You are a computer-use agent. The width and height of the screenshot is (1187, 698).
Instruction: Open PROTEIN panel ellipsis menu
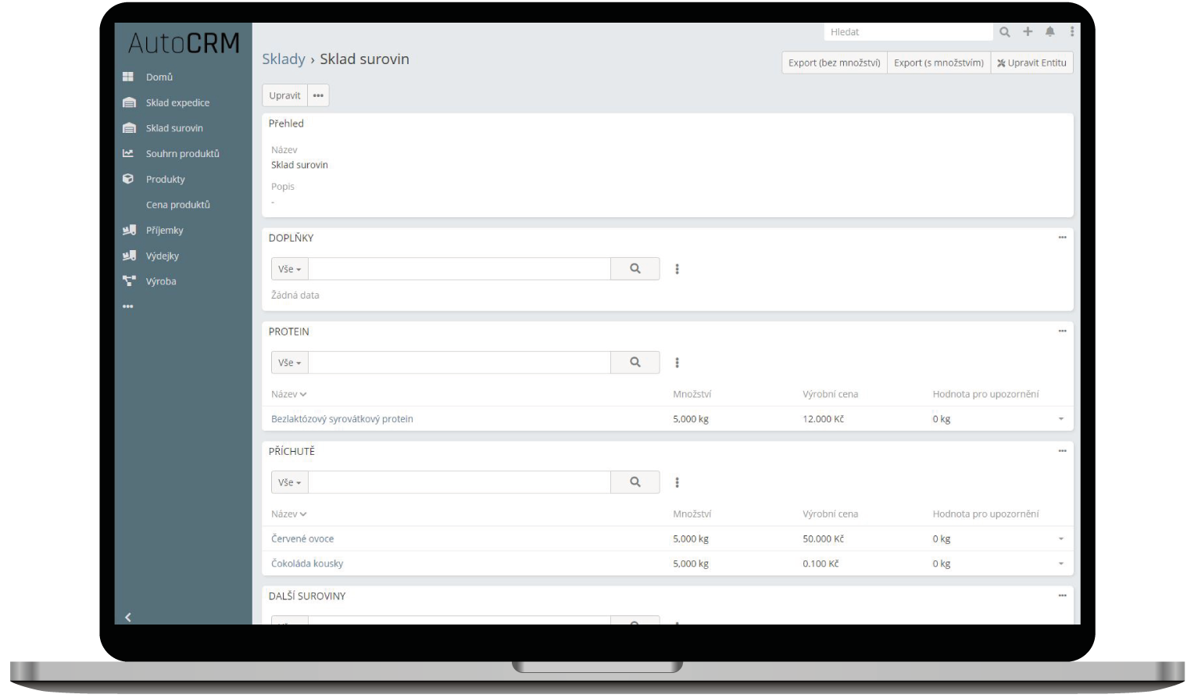[1062, 331]
